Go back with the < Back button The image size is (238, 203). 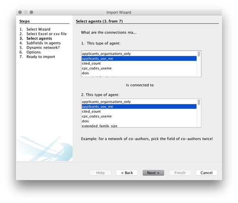pyautogui.click(x=127, y=173)
